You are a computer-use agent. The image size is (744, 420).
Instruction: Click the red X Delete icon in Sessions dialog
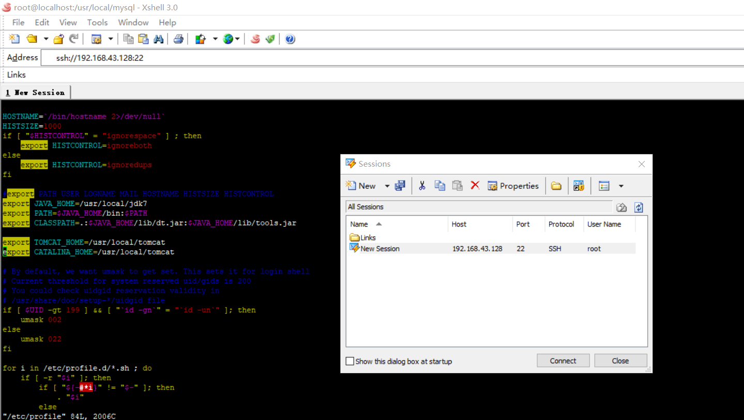(475, 186)
